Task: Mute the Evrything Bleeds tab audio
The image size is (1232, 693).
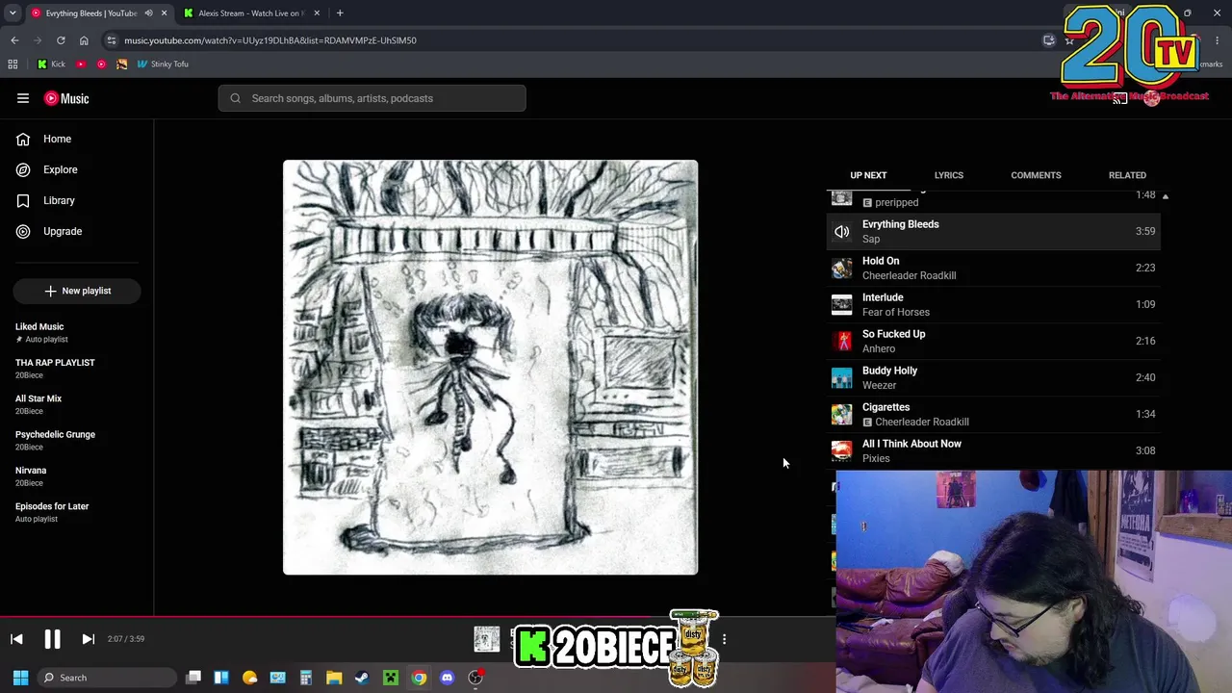Action: (148, 13)
